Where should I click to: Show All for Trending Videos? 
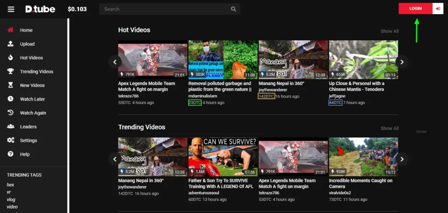click(389, 128)
